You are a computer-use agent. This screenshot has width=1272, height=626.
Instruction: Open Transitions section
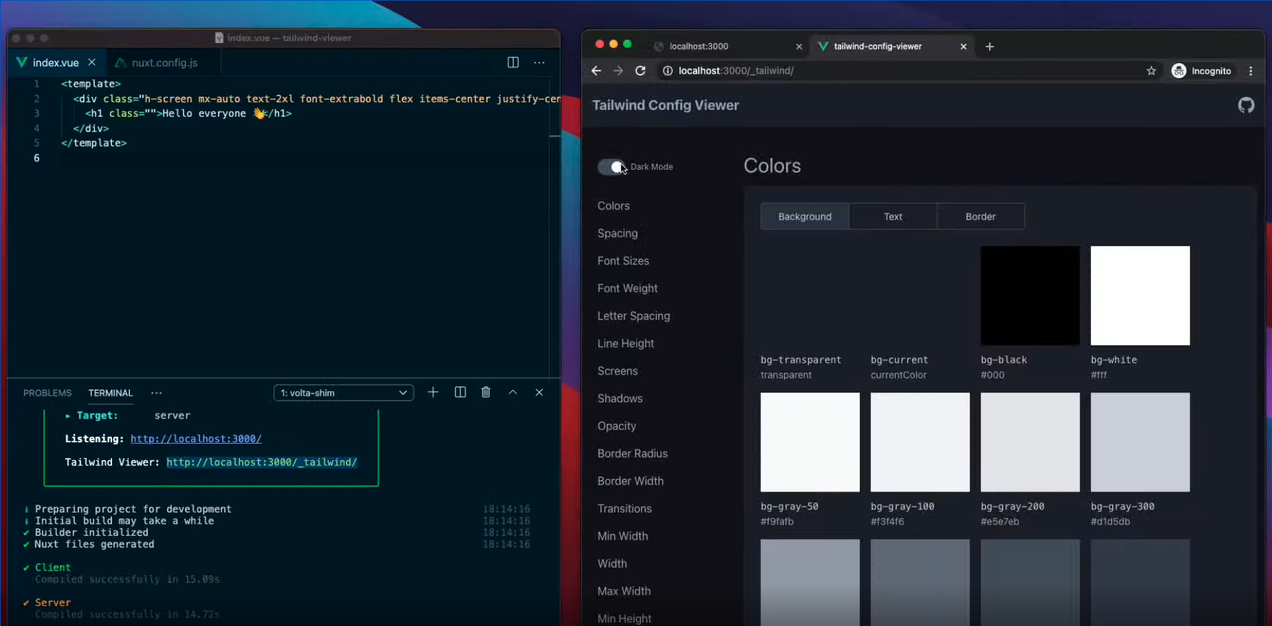pyautogui.click(x=624, y=509)
